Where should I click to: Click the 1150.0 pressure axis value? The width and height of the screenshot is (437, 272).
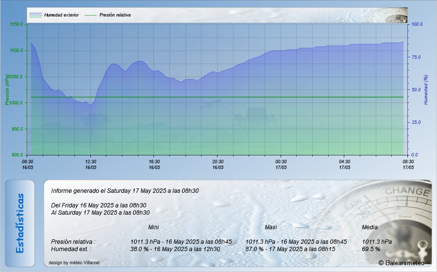(x=17, y=24)
